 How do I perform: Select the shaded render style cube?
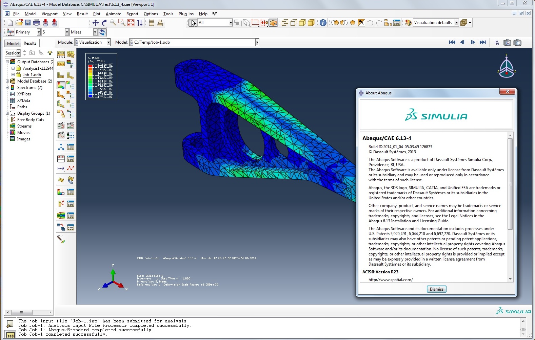pyautogui.click(x=311, y=23)
